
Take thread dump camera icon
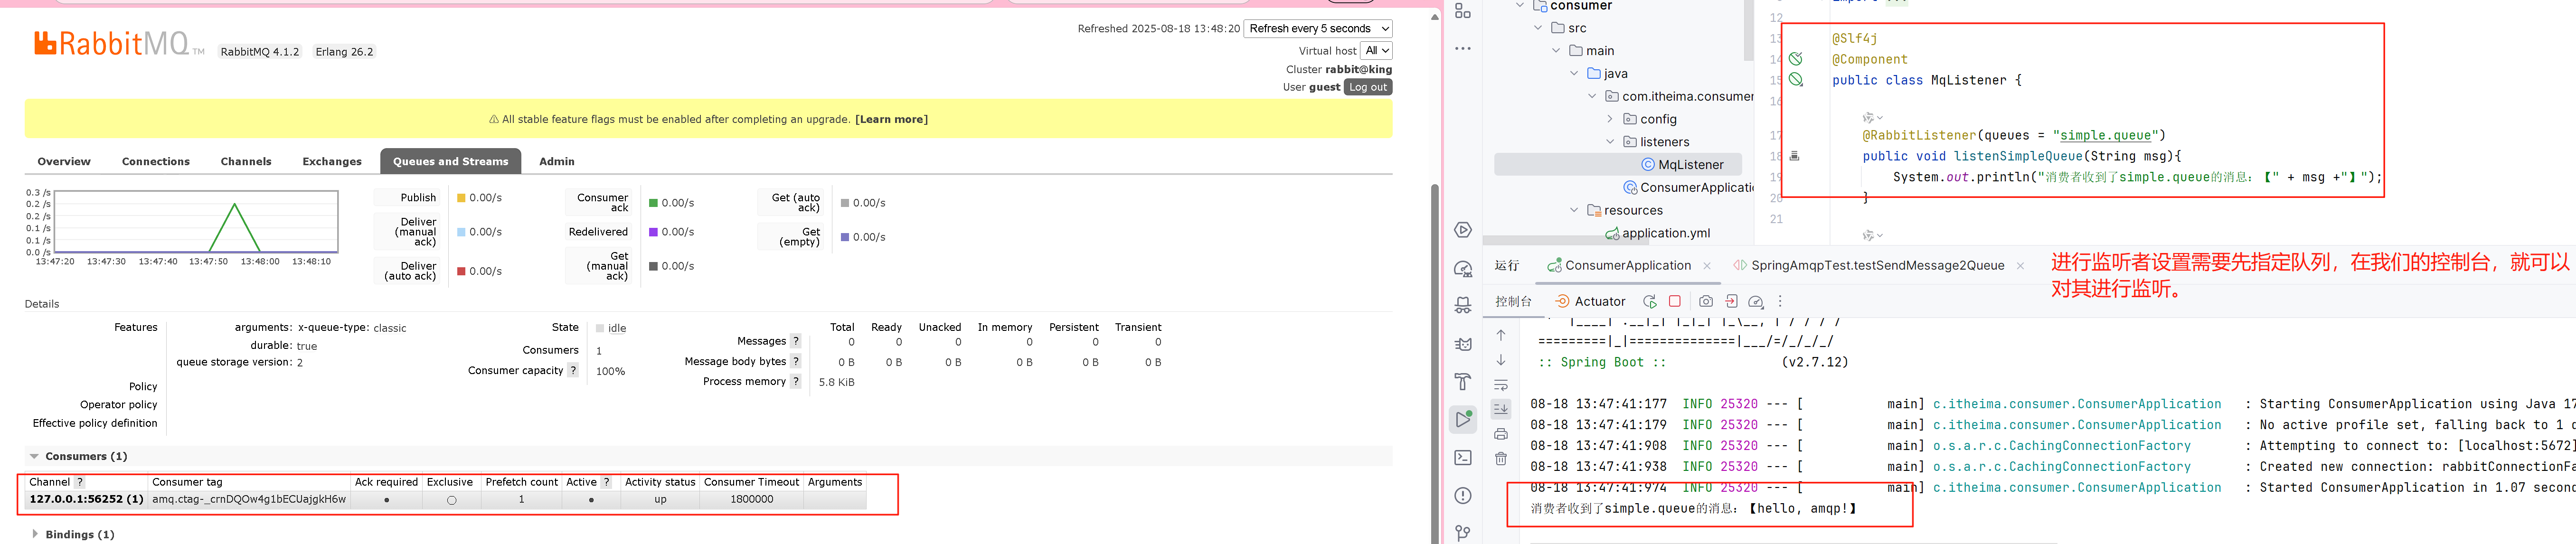[x=1706, y=301]
